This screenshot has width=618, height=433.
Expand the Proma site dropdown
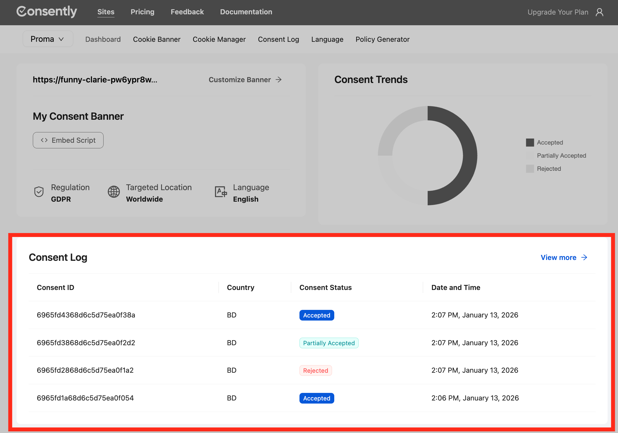click(x=48, y=39)
